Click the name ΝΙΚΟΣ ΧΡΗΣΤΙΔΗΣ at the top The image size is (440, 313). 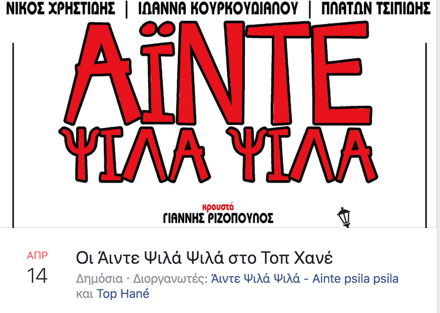coord(61,8)
